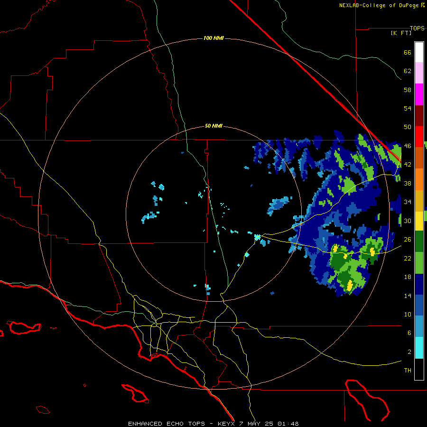Click the "TH" threshold legend label
The height and width of the screenshot is (427, 427).
(x=408, y=371)
